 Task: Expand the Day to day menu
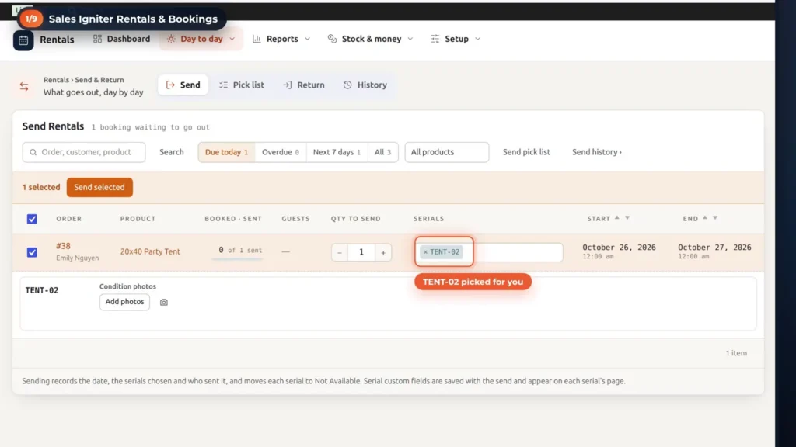point(201,39)
